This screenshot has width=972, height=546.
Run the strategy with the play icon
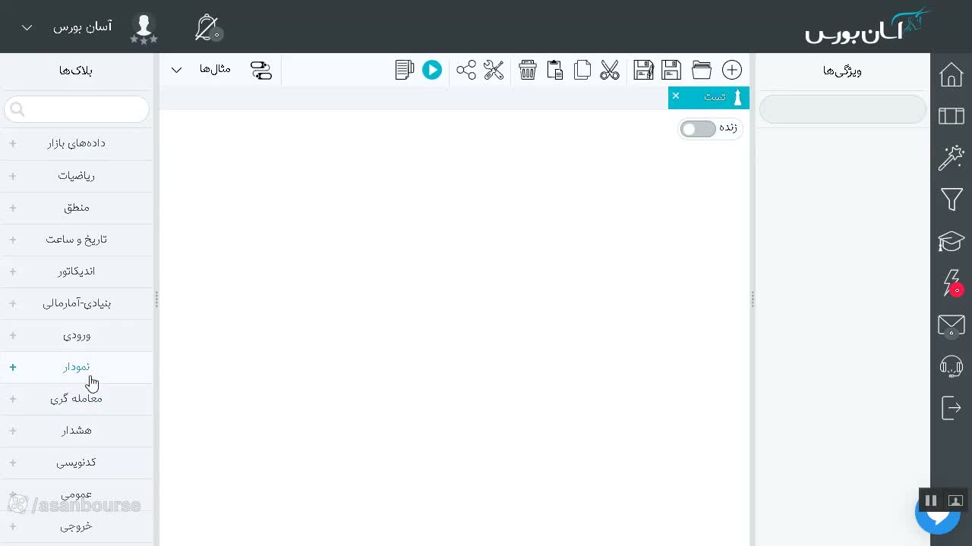coord(432,70)
